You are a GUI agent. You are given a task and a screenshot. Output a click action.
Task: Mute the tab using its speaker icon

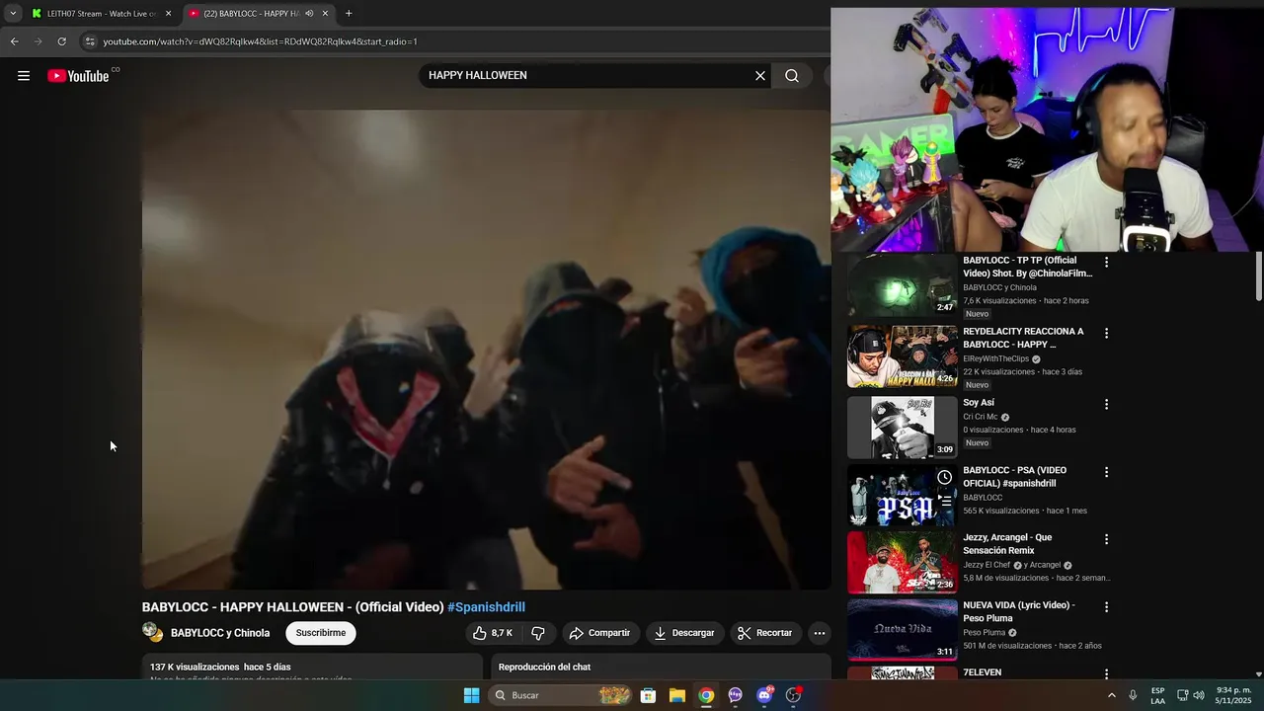click(x=309, y=14)
